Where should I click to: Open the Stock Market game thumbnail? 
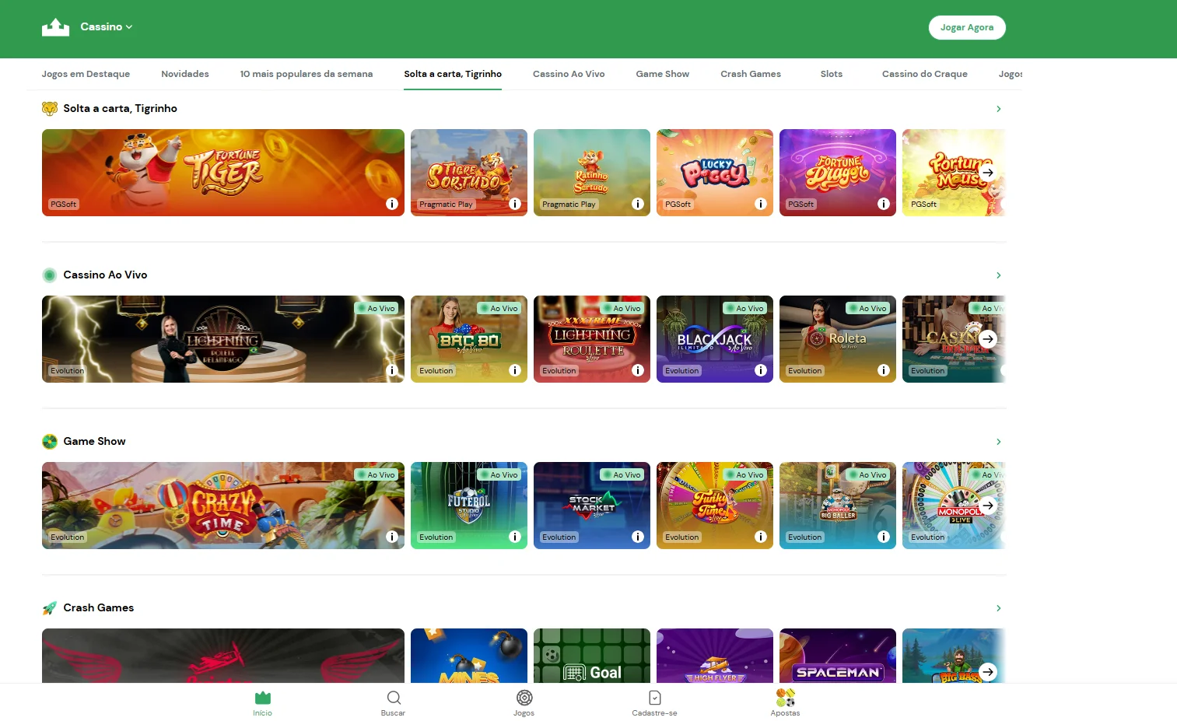click(x=592, y=506)
